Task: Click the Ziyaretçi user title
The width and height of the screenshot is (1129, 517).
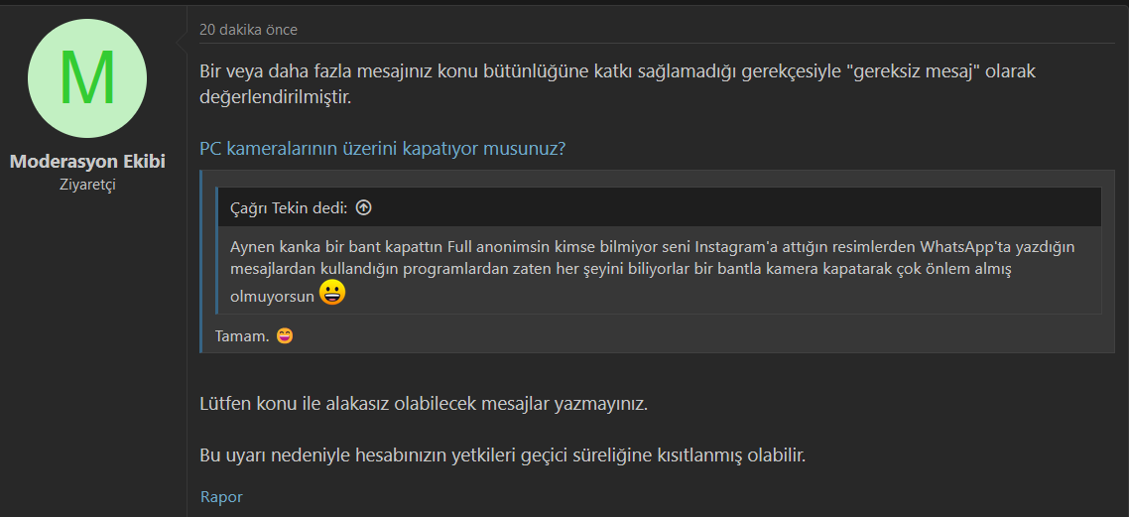Action: (x=87, y=185)
